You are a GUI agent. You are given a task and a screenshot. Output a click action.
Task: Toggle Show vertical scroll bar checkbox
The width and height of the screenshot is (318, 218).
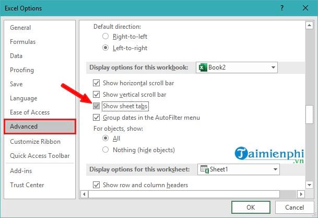tap(96, 95)
